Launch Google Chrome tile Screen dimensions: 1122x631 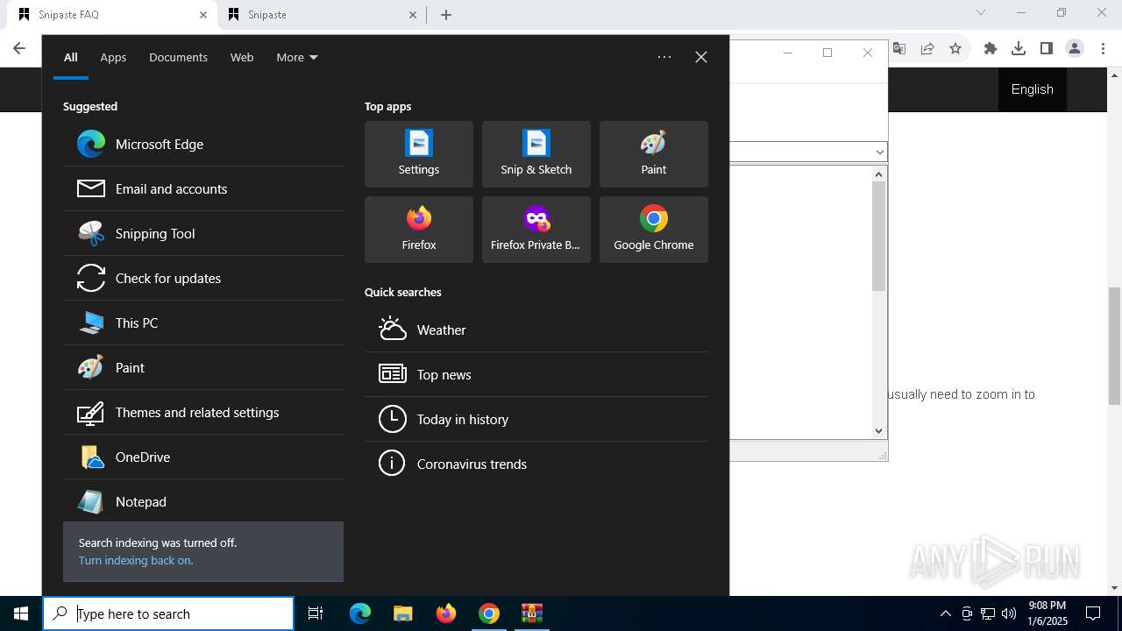tap(654, 230)
